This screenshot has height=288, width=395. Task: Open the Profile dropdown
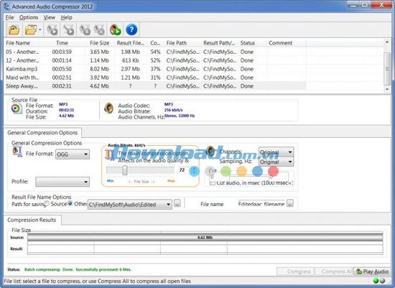tap(62, 182)
